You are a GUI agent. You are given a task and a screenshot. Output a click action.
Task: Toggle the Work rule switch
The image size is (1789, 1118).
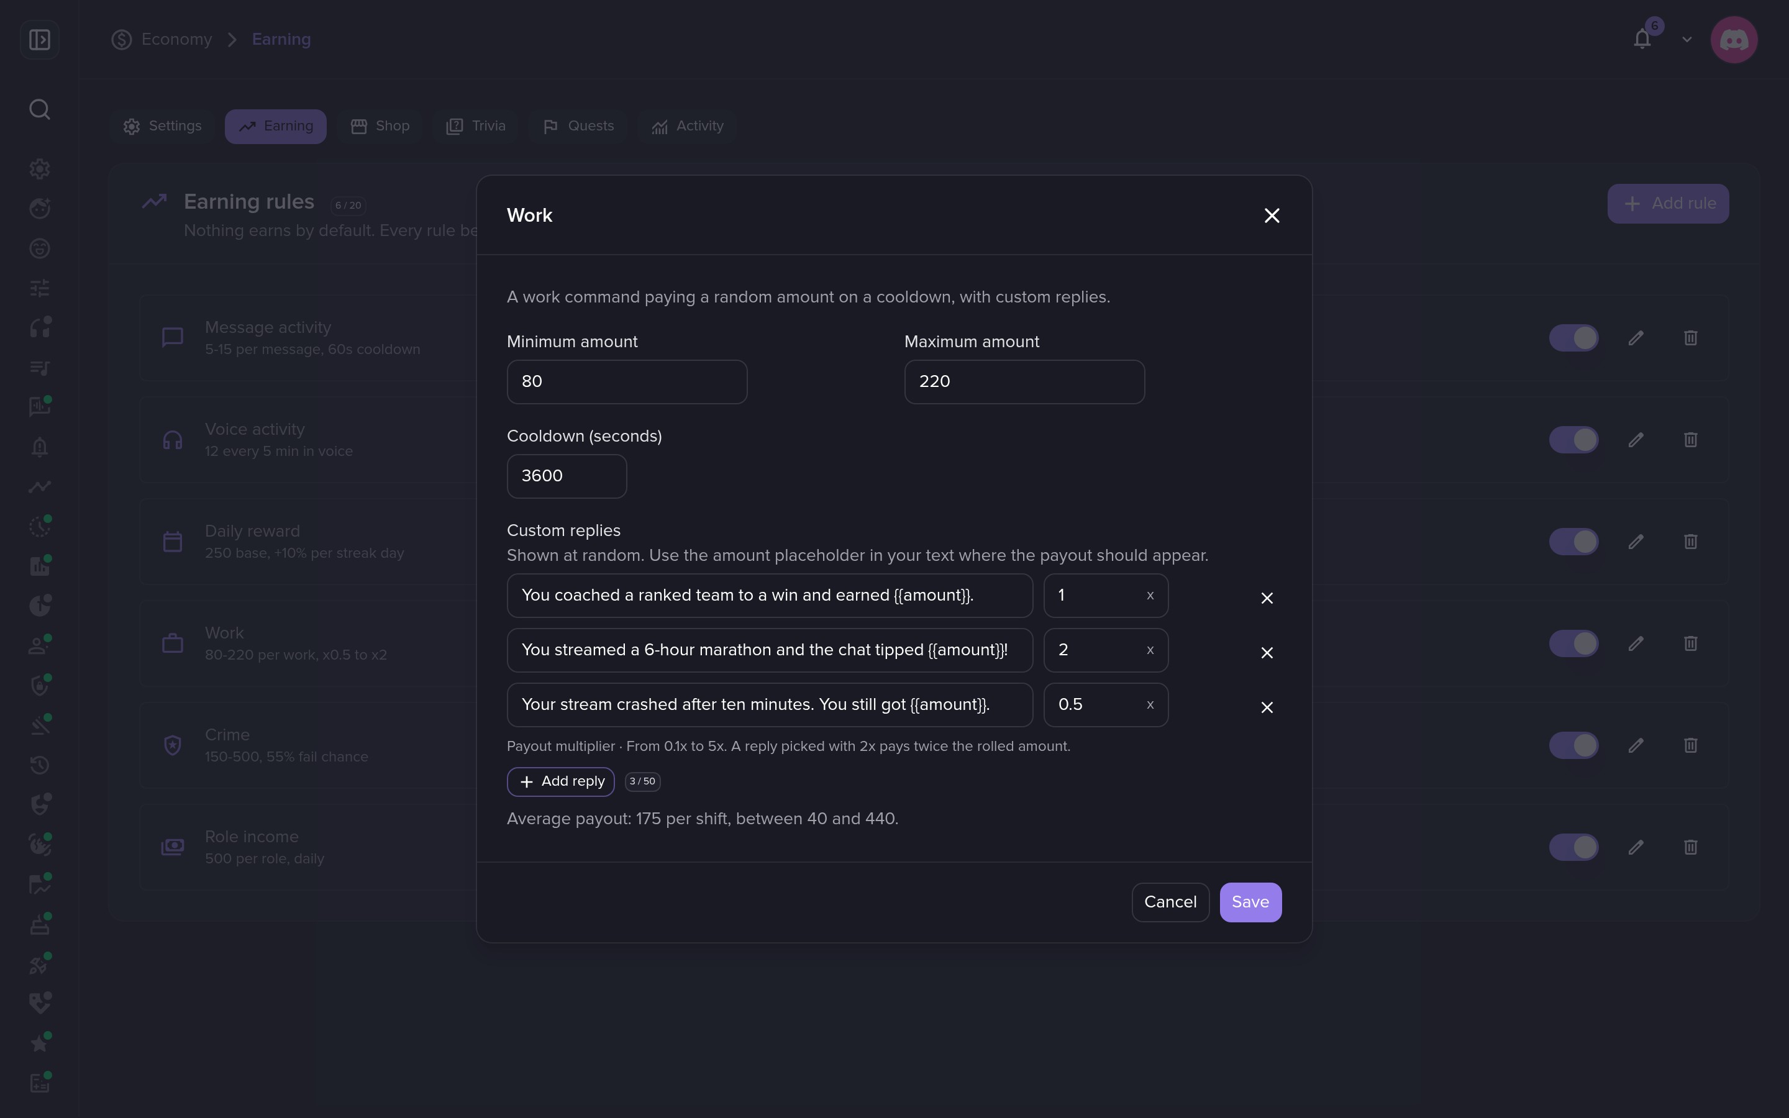tap(1574, 643)
